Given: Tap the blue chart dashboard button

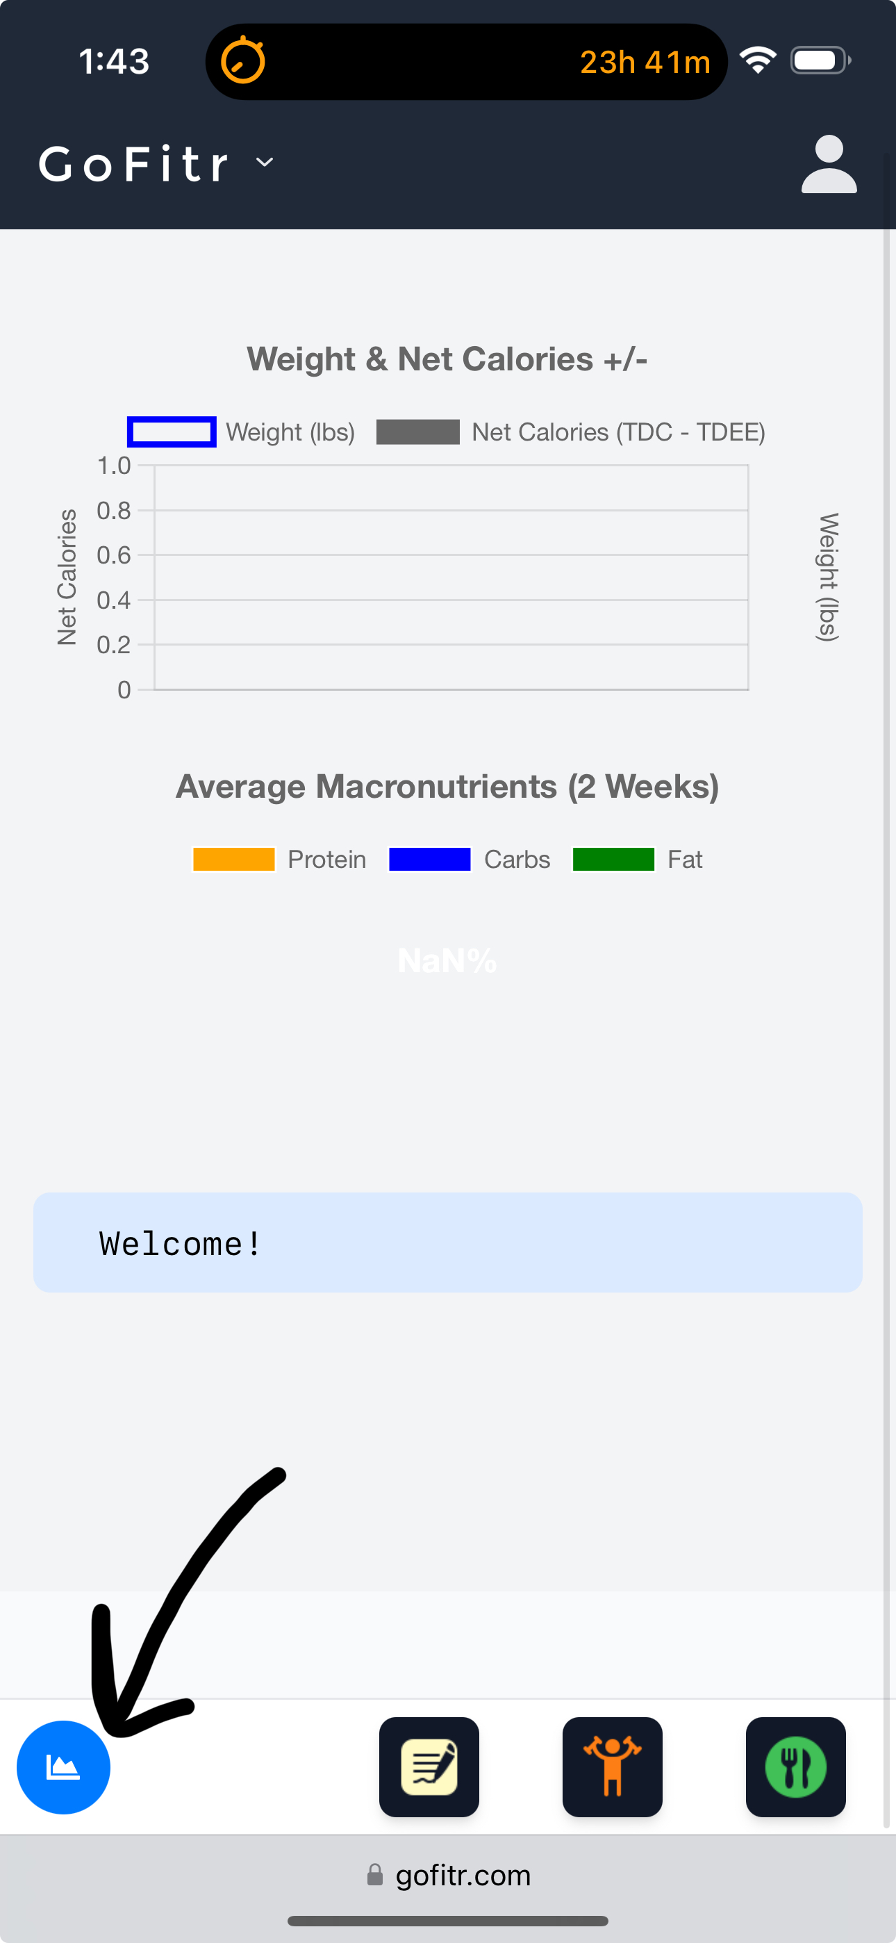Looking at the screenshot, I should click(63, 1766).
